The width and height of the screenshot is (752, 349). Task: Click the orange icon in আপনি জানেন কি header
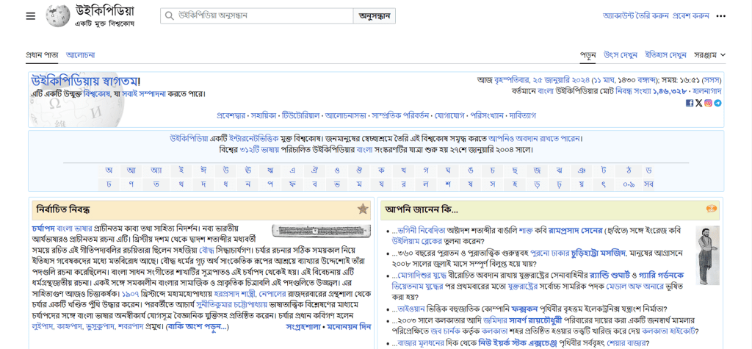click(712, 209)
